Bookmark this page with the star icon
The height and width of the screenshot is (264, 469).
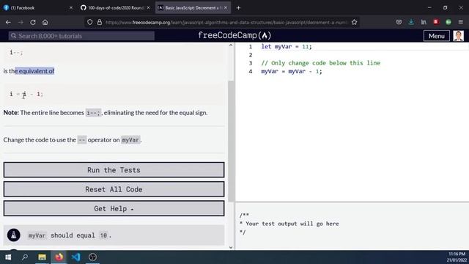(354, 22)
